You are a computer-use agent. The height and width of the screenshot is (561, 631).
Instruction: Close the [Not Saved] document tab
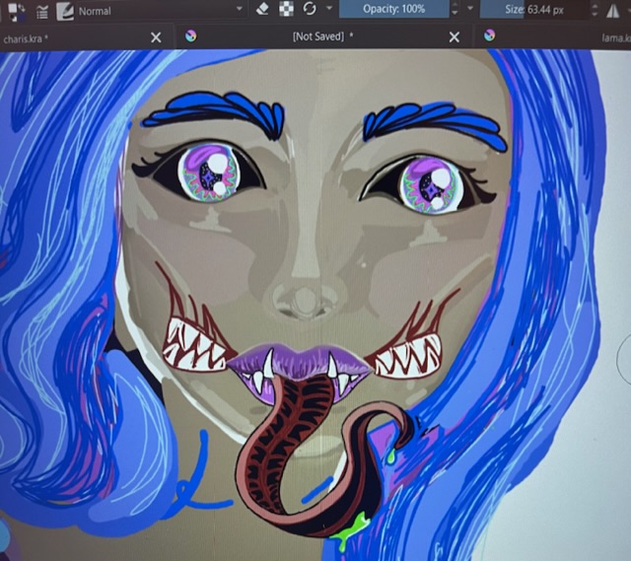[455, 36]
